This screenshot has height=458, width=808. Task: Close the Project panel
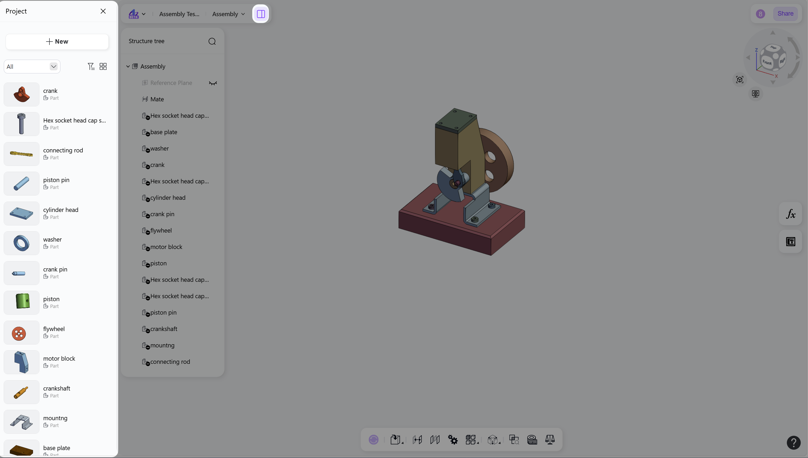(103, 11)
